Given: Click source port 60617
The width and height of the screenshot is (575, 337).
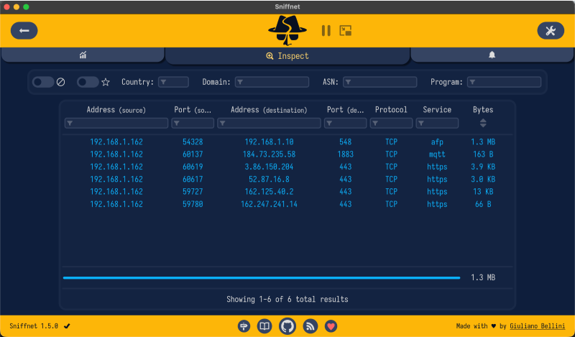Looking at the screenshot, I should 193,180.
